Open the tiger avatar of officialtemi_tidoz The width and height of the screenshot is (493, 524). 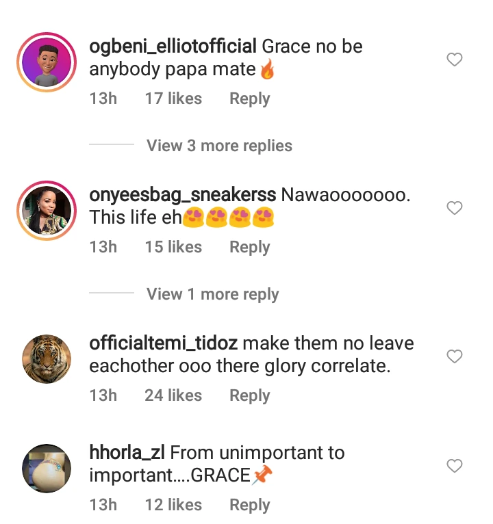click(x=47, y=360)
